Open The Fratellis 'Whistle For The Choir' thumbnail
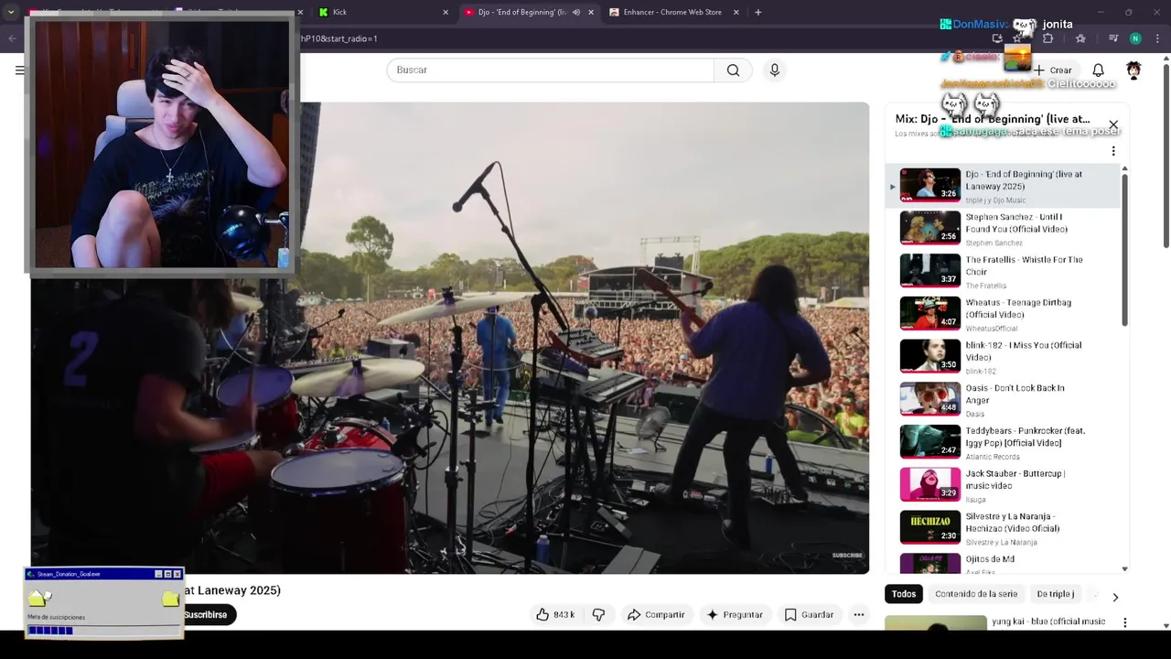The image size is (1171, 659). [929, 270]
